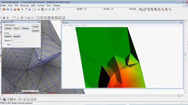Screen dimensions: 188x105
Task: Click the yellow layer icon in bottom toolbar
Action: [x=11, y=99]
